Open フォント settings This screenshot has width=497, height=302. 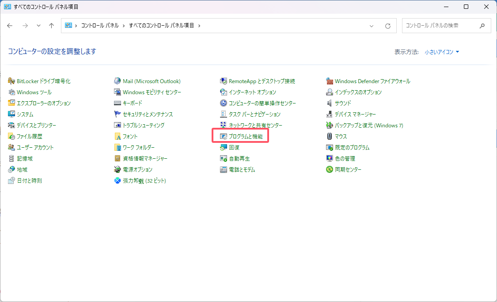click(130, 136)
